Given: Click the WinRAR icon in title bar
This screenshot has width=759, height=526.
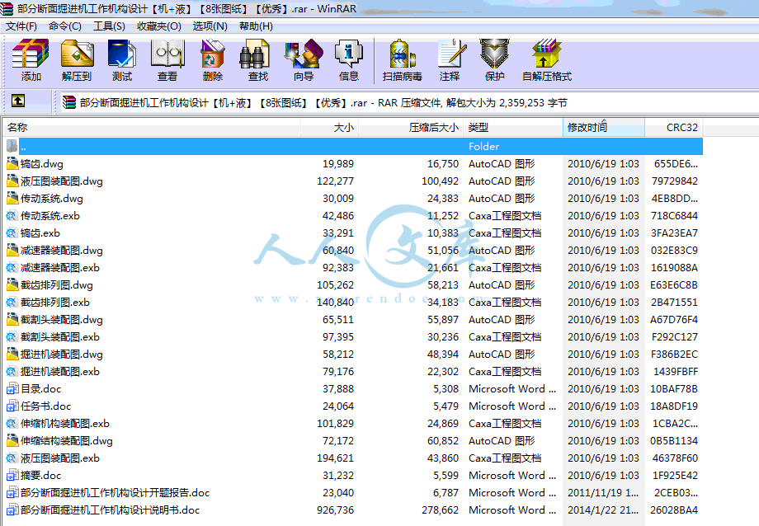Looking at the screenshot, I should 7,9.
